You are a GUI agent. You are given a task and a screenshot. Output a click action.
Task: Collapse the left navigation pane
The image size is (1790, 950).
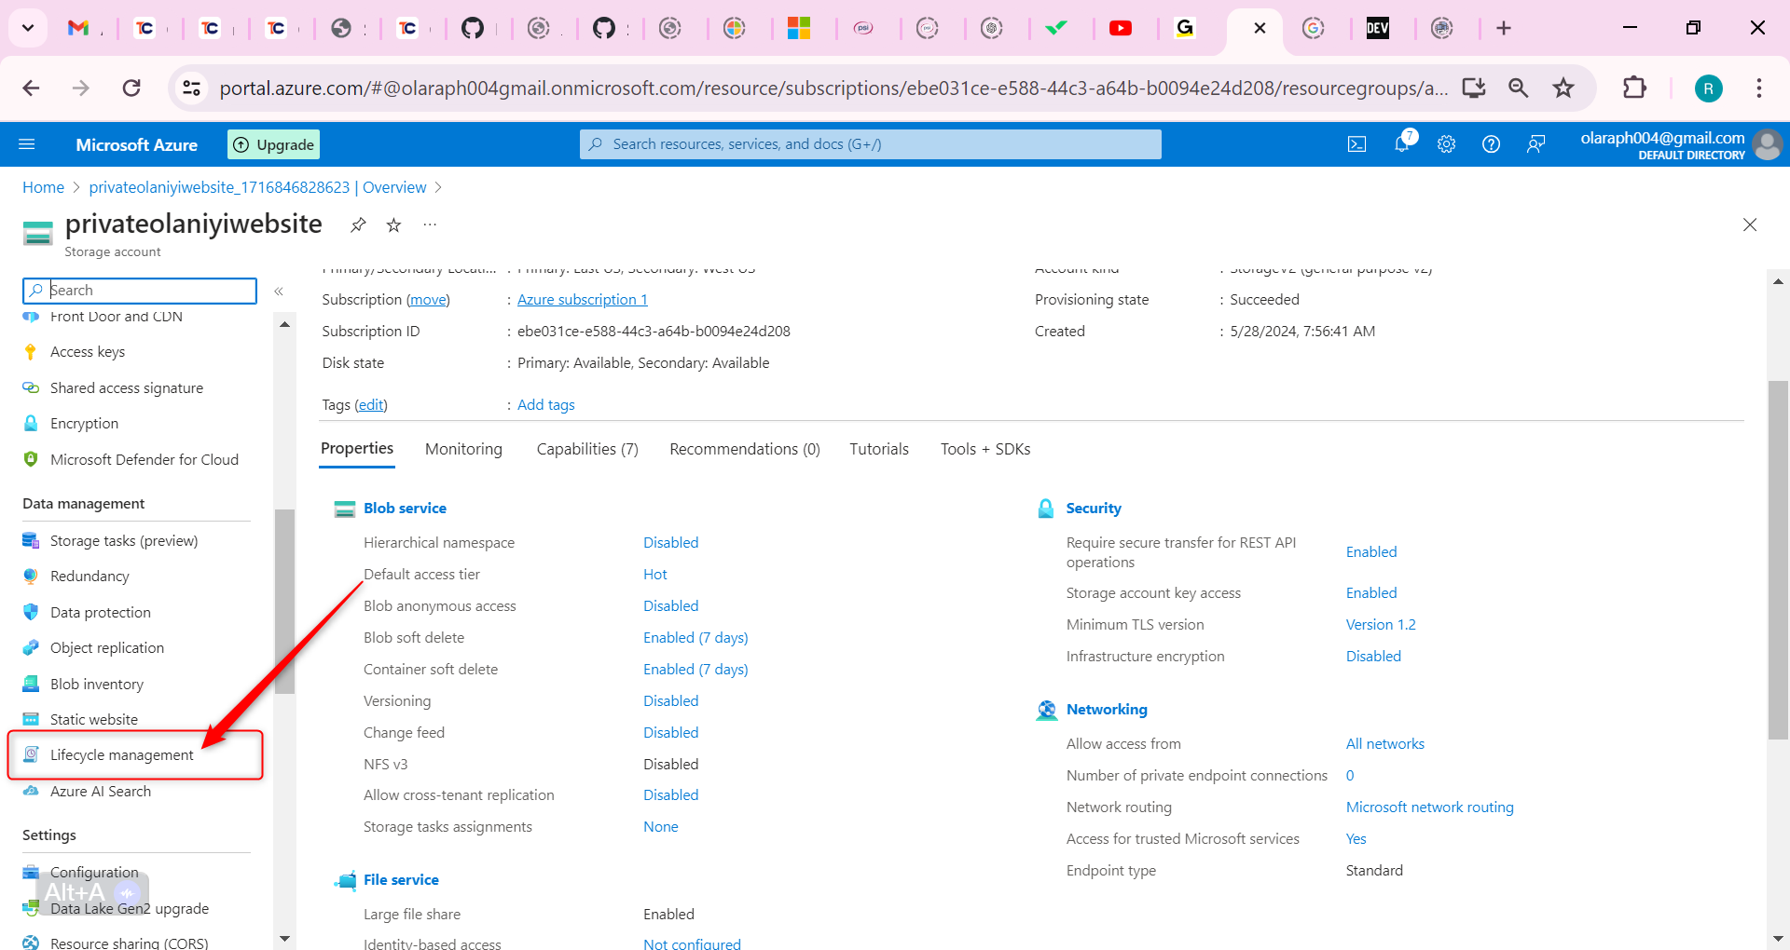(x=278, y=291)
